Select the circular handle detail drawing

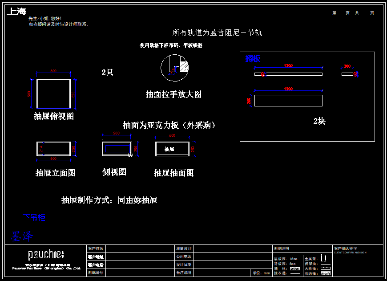click(175, 68)
